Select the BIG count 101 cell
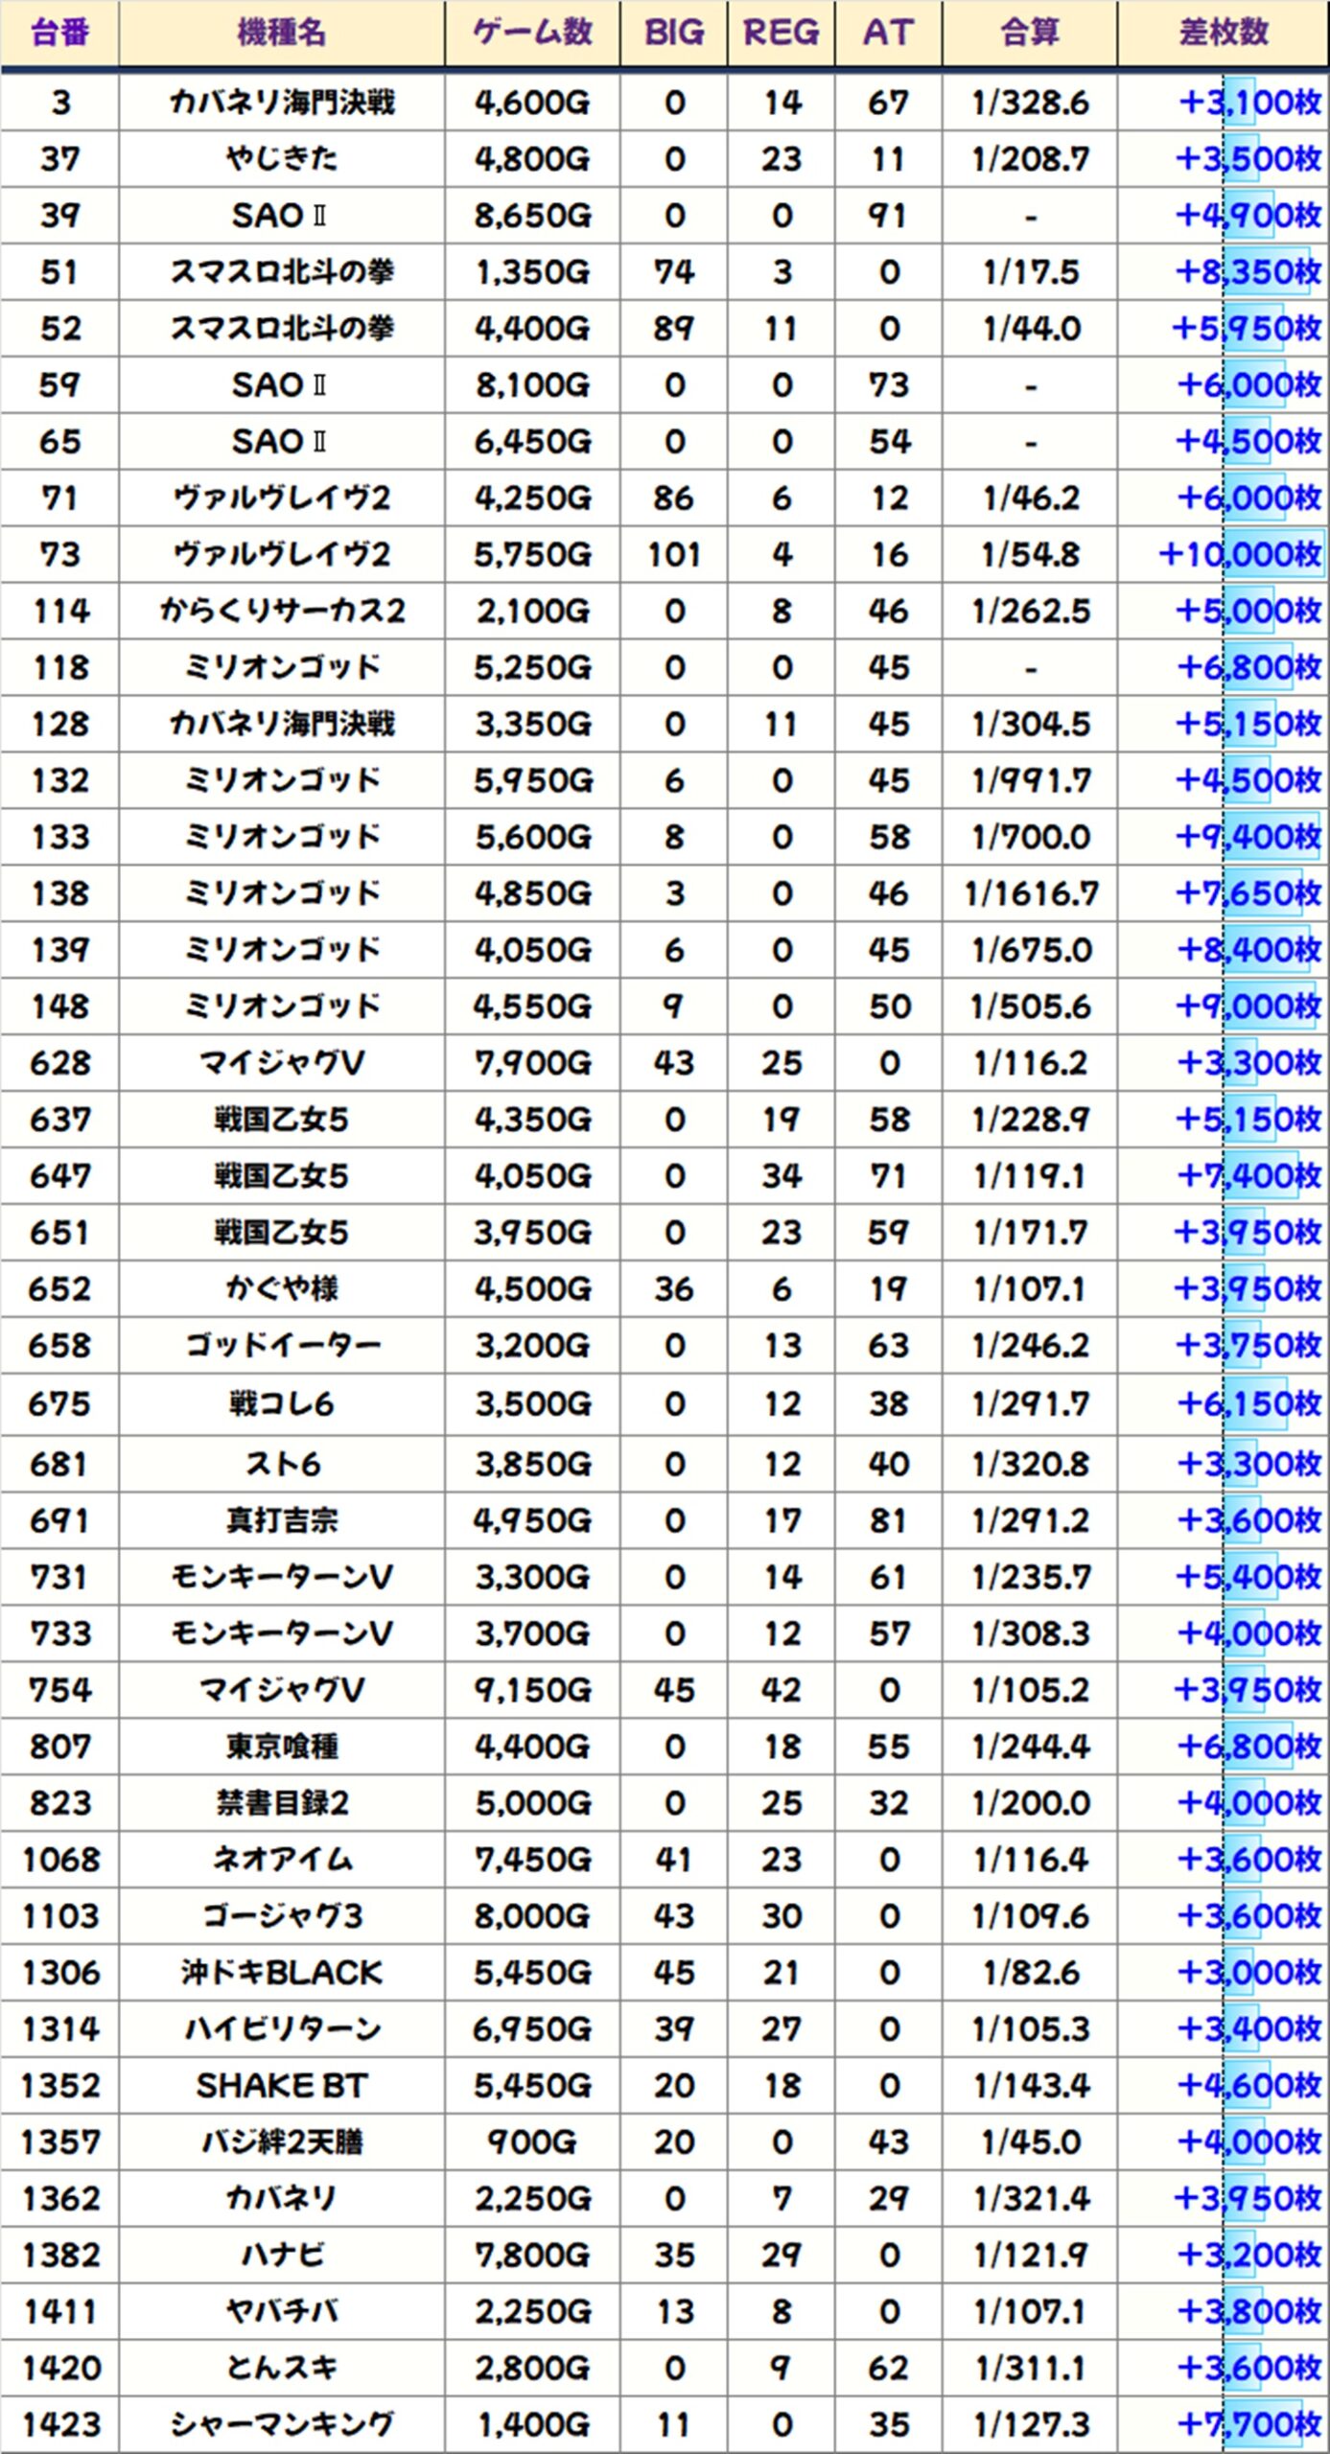This screenshot has width=1330, height=2454. 674,554
